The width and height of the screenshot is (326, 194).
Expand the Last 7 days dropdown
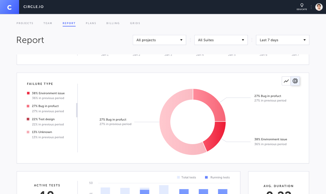tap(283, 40)
